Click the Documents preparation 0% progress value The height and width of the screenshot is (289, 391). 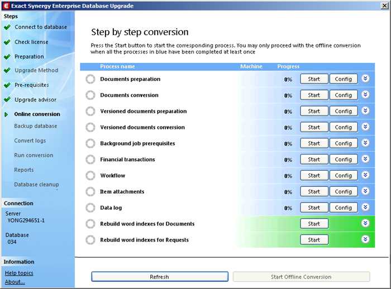288,79
